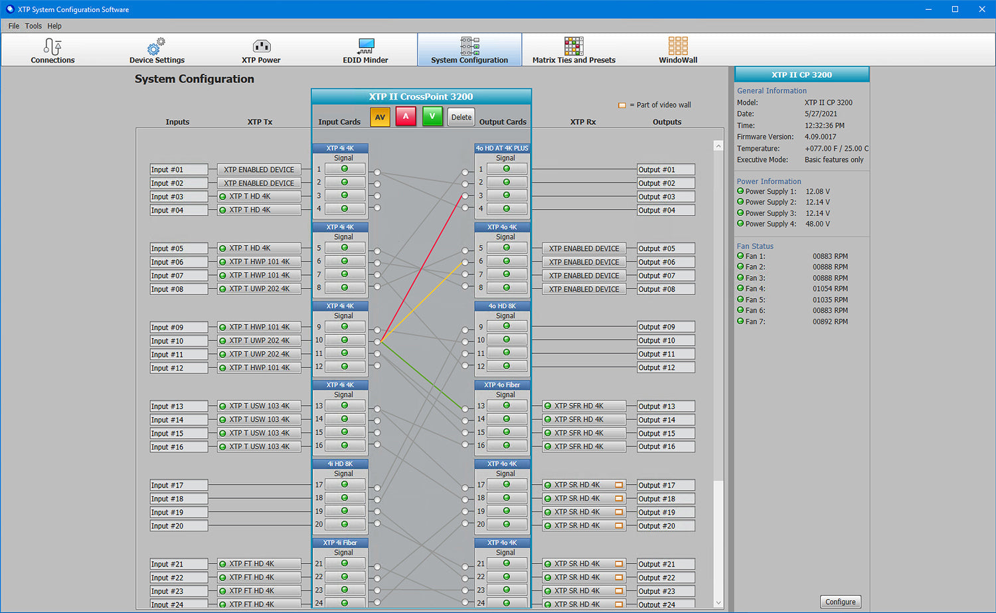The width and height of the screenshot is (996, 613).
Task: Click Power Supply 1 status LED
Action: click(740, 191)
